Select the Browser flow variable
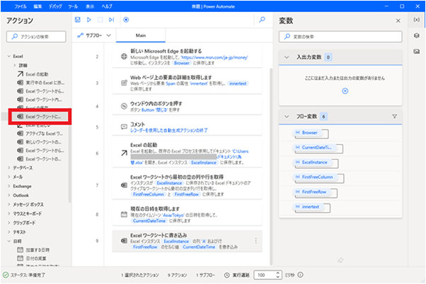 pos(306,132)
